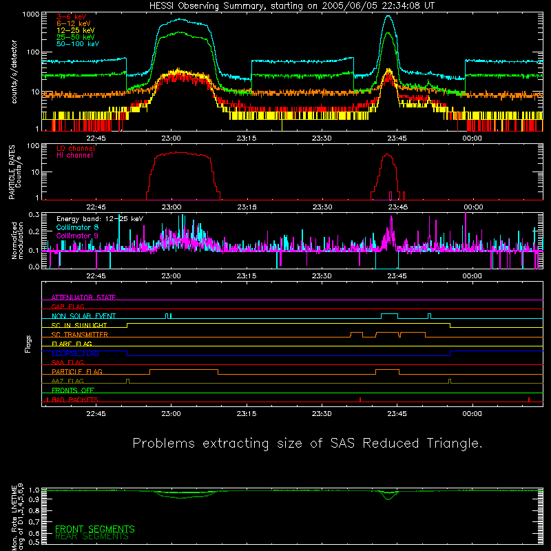The image size is (551, 551).
Task: Click the 23:00 tick under the count-rate plot
Action: 171,138
